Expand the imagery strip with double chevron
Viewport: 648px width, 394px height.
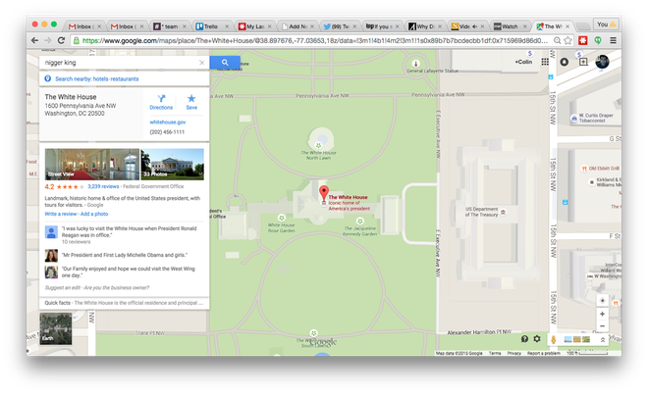pos(603,339)
